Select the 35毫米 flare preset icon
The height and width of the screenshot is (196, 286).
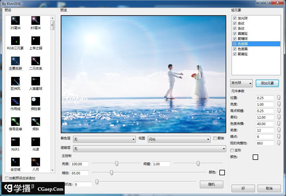[15, 20]
